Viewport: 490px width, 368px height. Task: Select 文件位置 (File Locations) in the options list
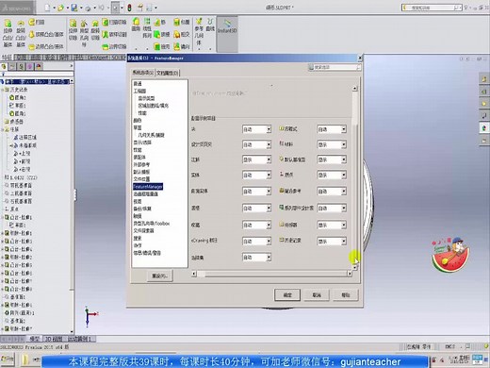(141, 179)
